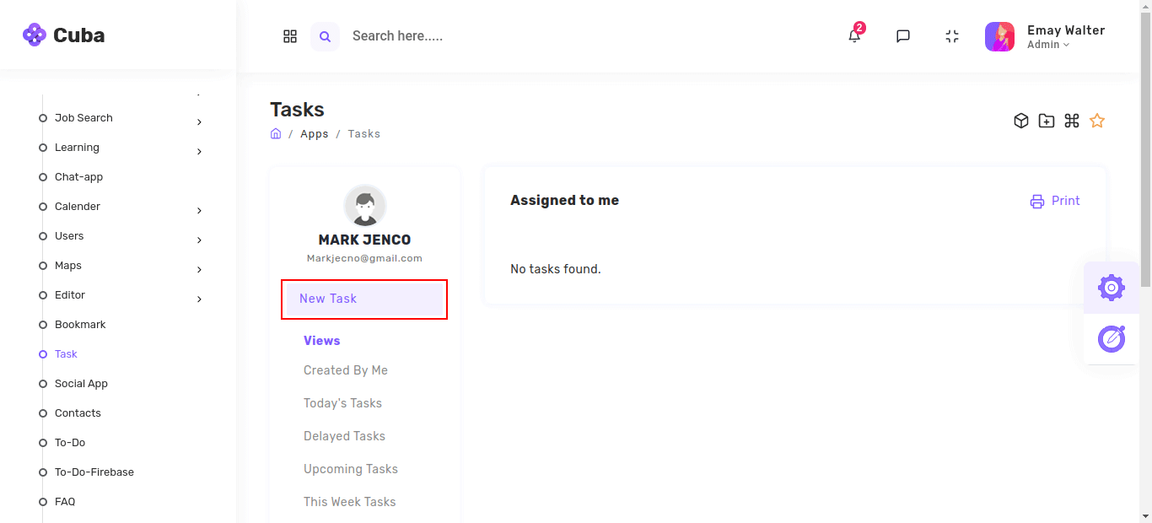Select Today's Tasks view

click(x=342, y=403)
